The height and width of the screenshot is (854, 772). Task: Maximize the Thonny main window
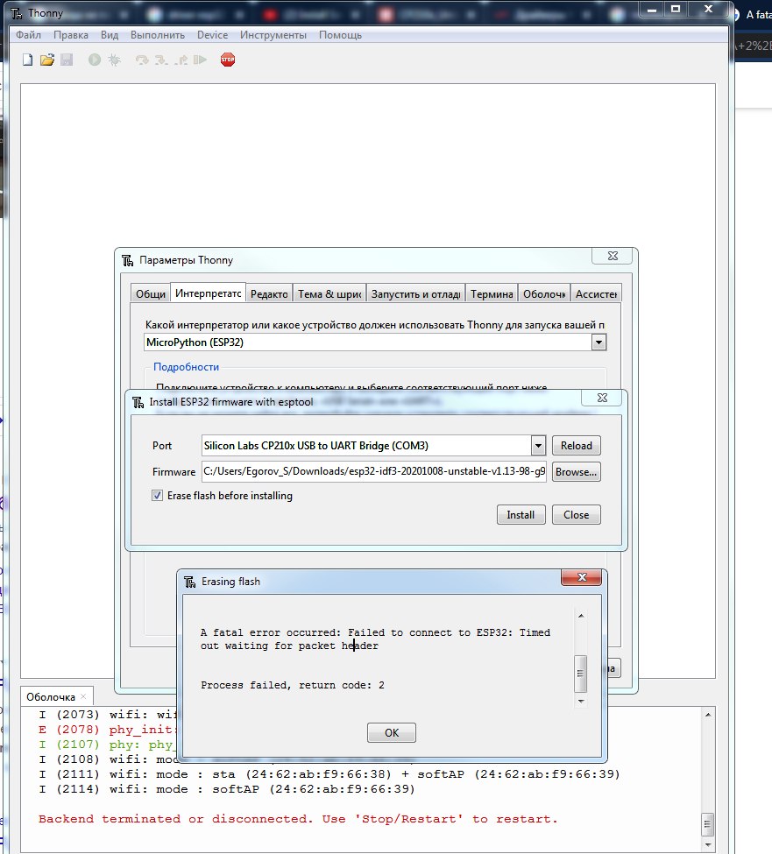pyautogui.click(x=676, y=10)
